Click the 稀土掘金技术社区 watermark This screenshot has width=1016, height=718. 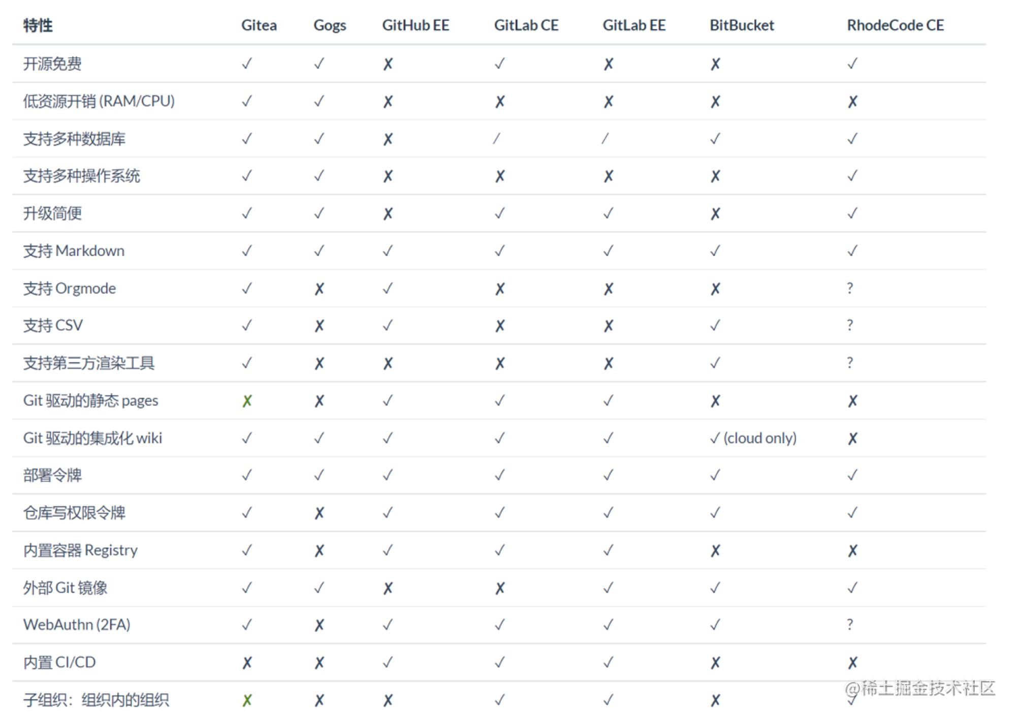(x=920, y=689)
